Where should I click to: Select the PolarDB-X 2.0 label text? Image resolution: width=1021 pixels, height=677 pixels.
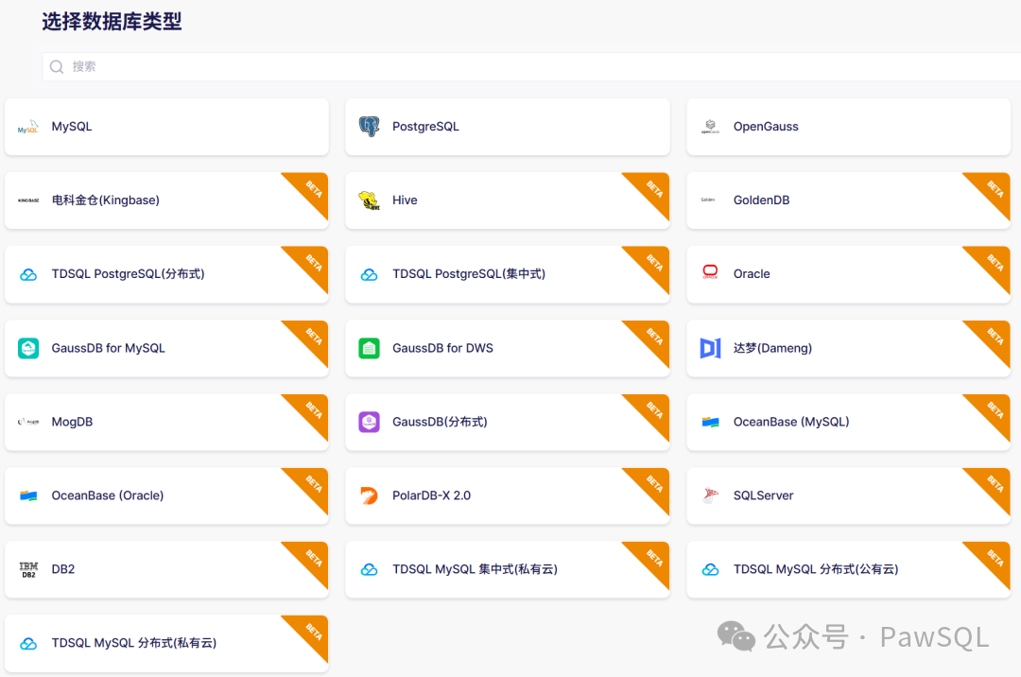click(x=431, y=495)
